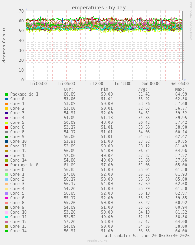The image size is (195, 245).
Task: Click the dark purple Core 13 swatch with Avg 52.37
Action: 7,156
